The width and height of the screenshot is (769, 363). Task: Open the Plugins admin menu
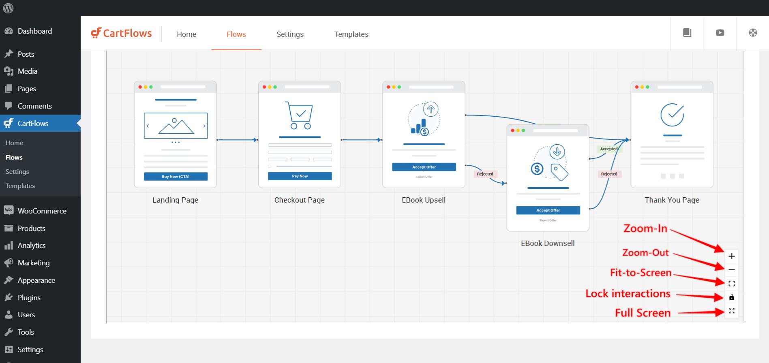coord(29,298)
